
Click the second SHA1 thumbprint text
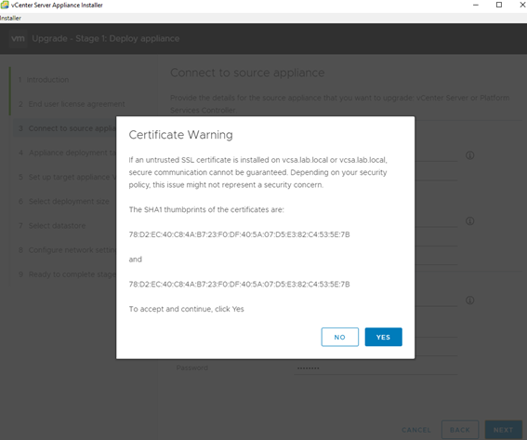(239, 285)
